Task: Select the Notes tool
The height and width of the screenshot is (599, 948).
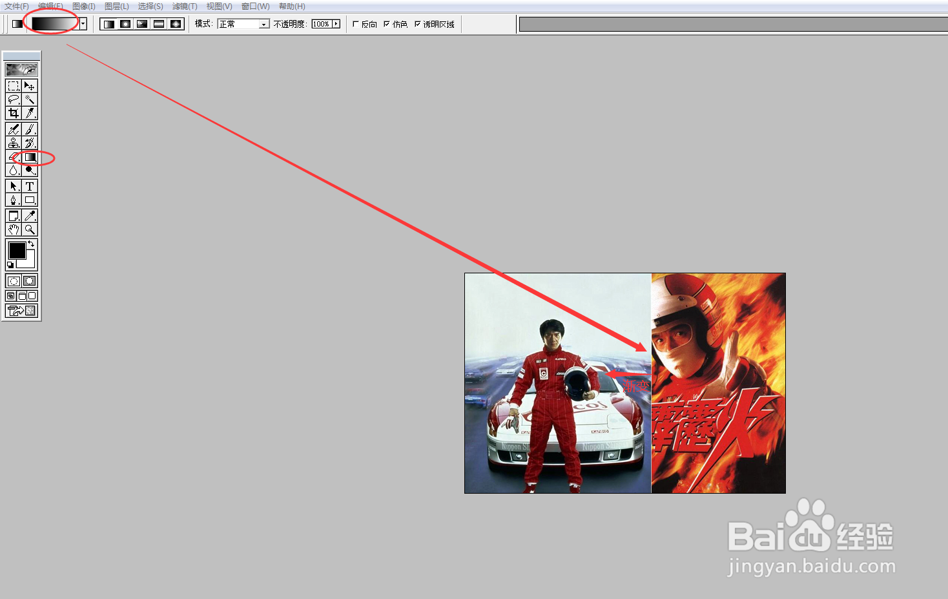Action: (14, 216)
